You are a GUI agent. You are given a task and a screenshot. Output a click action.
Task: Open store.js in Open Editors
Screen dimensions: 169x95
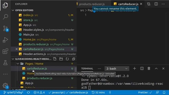pyautogui.click(x=44, y=20)
